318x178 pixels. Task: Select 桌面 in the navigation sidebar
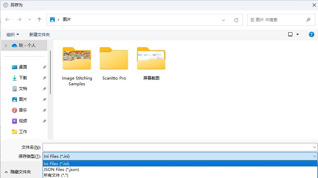(23, 67)
